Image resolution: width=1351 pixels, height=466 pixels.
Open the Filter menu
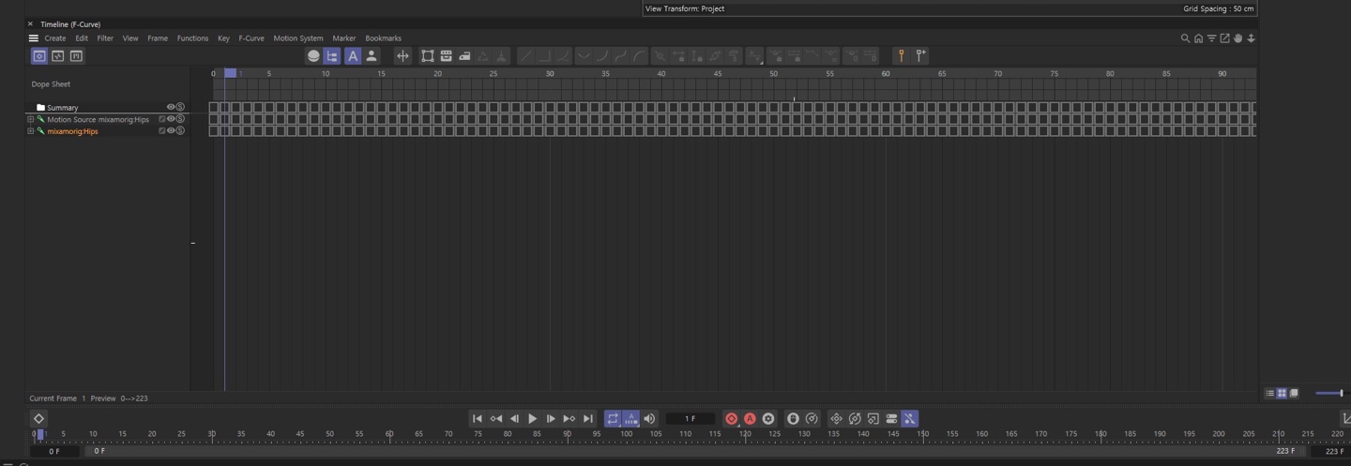pos(105,38)
